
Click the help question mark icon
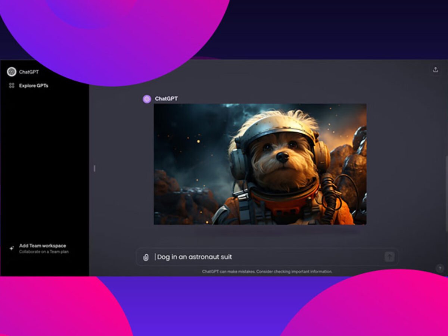440,268
